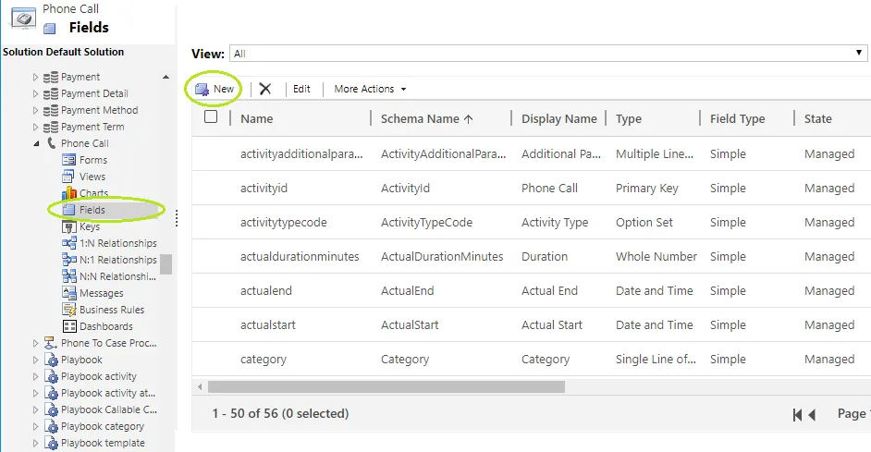871x452 pixels.
Task: Click the 1:N Relationships icon
Action: click(68, 243)
